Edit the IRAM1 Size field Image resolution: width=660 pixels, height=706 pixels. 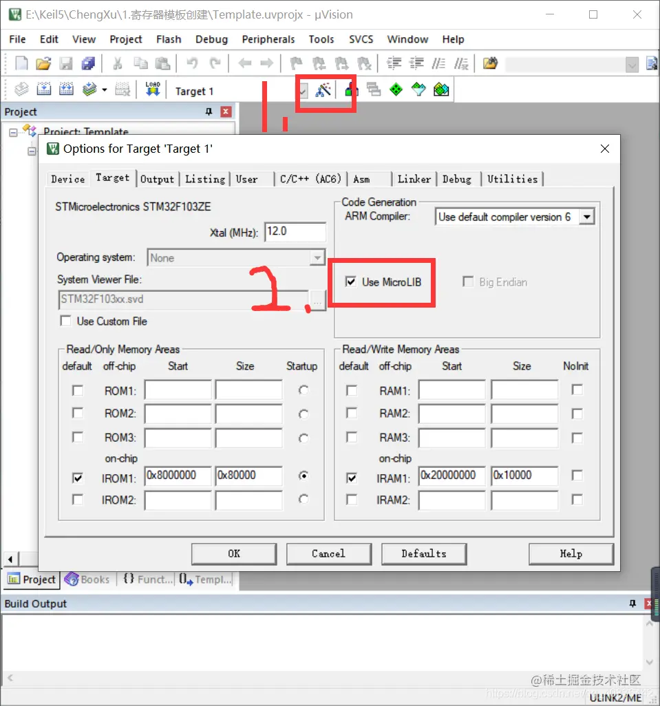point(524,475)
